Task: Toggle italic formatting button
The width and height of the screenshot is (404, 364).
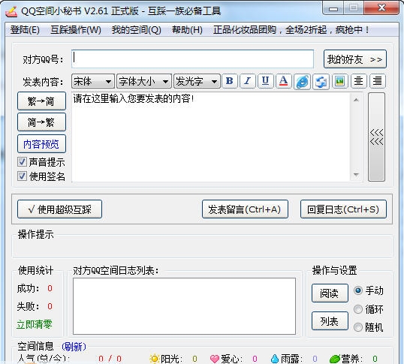Action: point(247,81)
